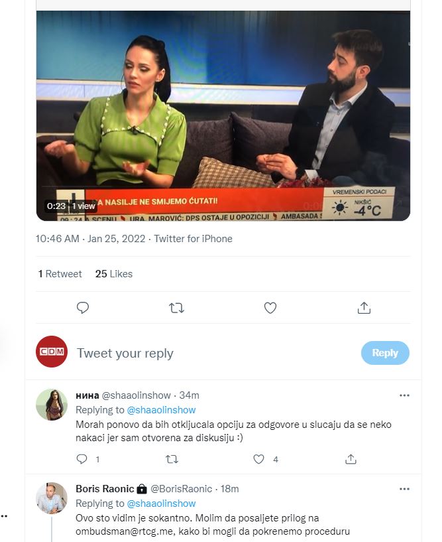This screenshot has height=542, width=442.
Task: View the '25 Likes' list
Action: click(114, 274)
